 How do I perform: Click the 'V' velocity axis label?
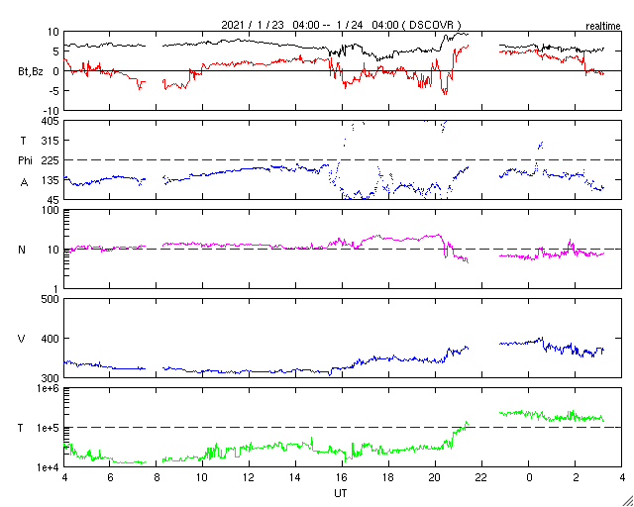22,339
